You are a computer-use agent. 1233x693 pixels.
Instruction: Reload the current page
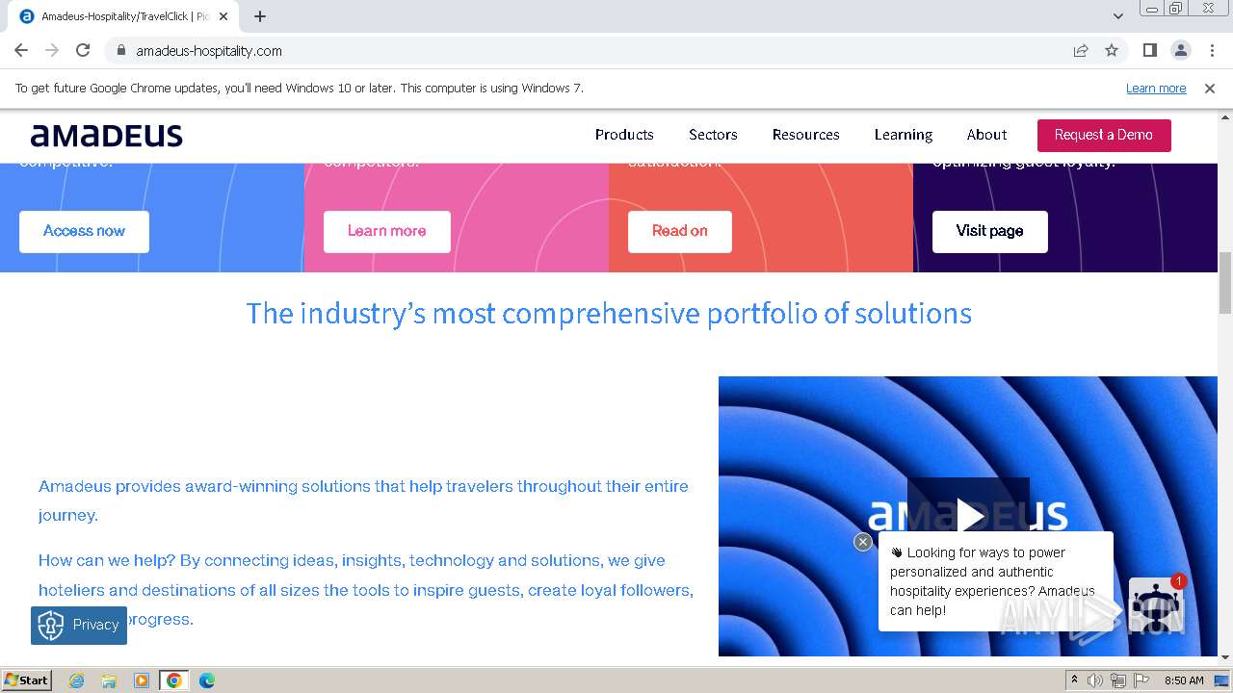[x=83, y=51]
